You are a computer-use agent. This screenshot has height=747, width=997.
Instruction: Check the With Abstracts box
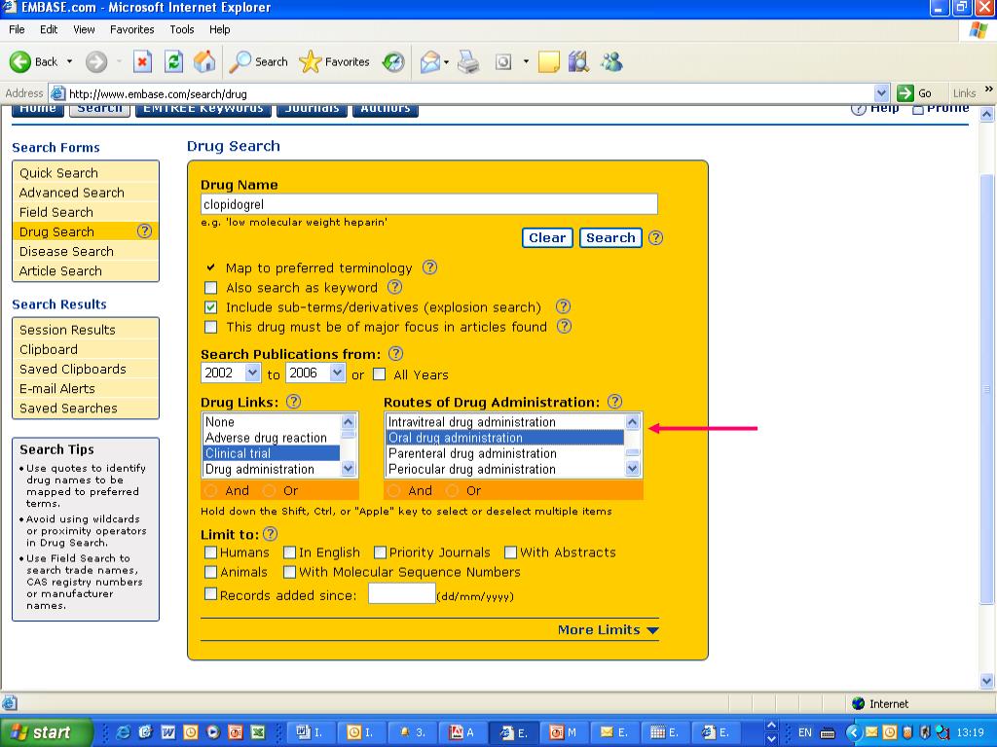tap(510, 552)
